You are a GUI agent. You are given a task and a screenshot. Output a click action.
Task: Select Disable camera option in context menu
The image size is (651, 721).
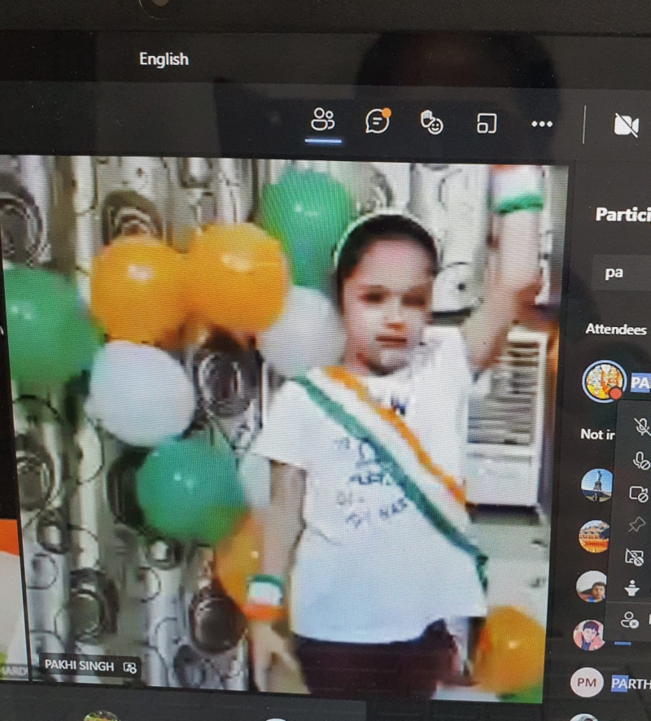(639, 493)
